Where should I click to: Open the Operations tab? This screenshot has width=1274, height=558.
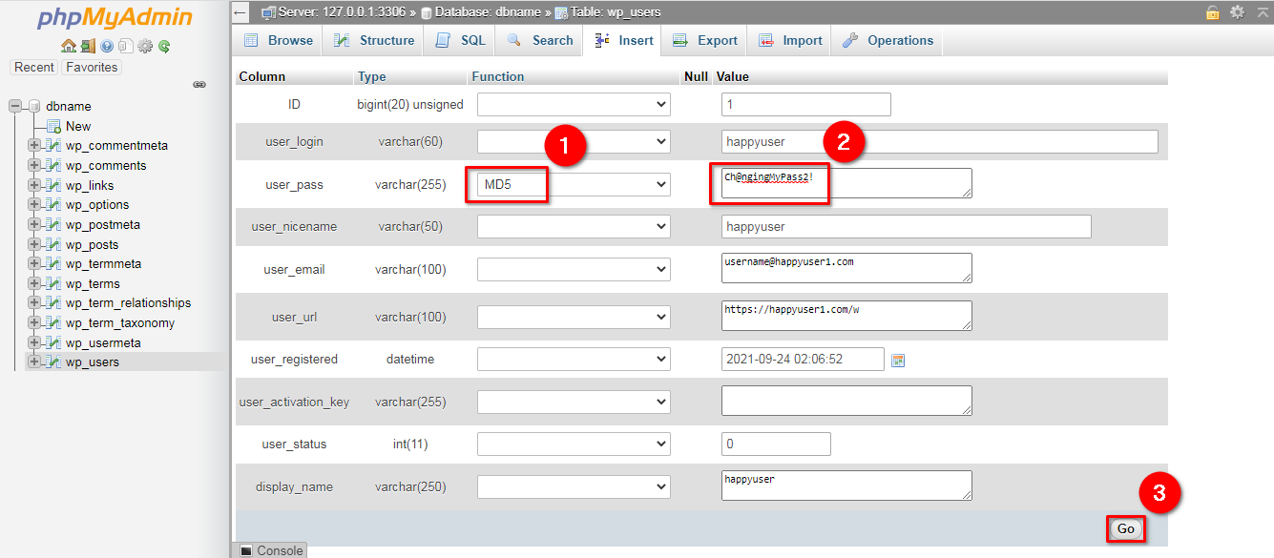[x=888, y=40]
